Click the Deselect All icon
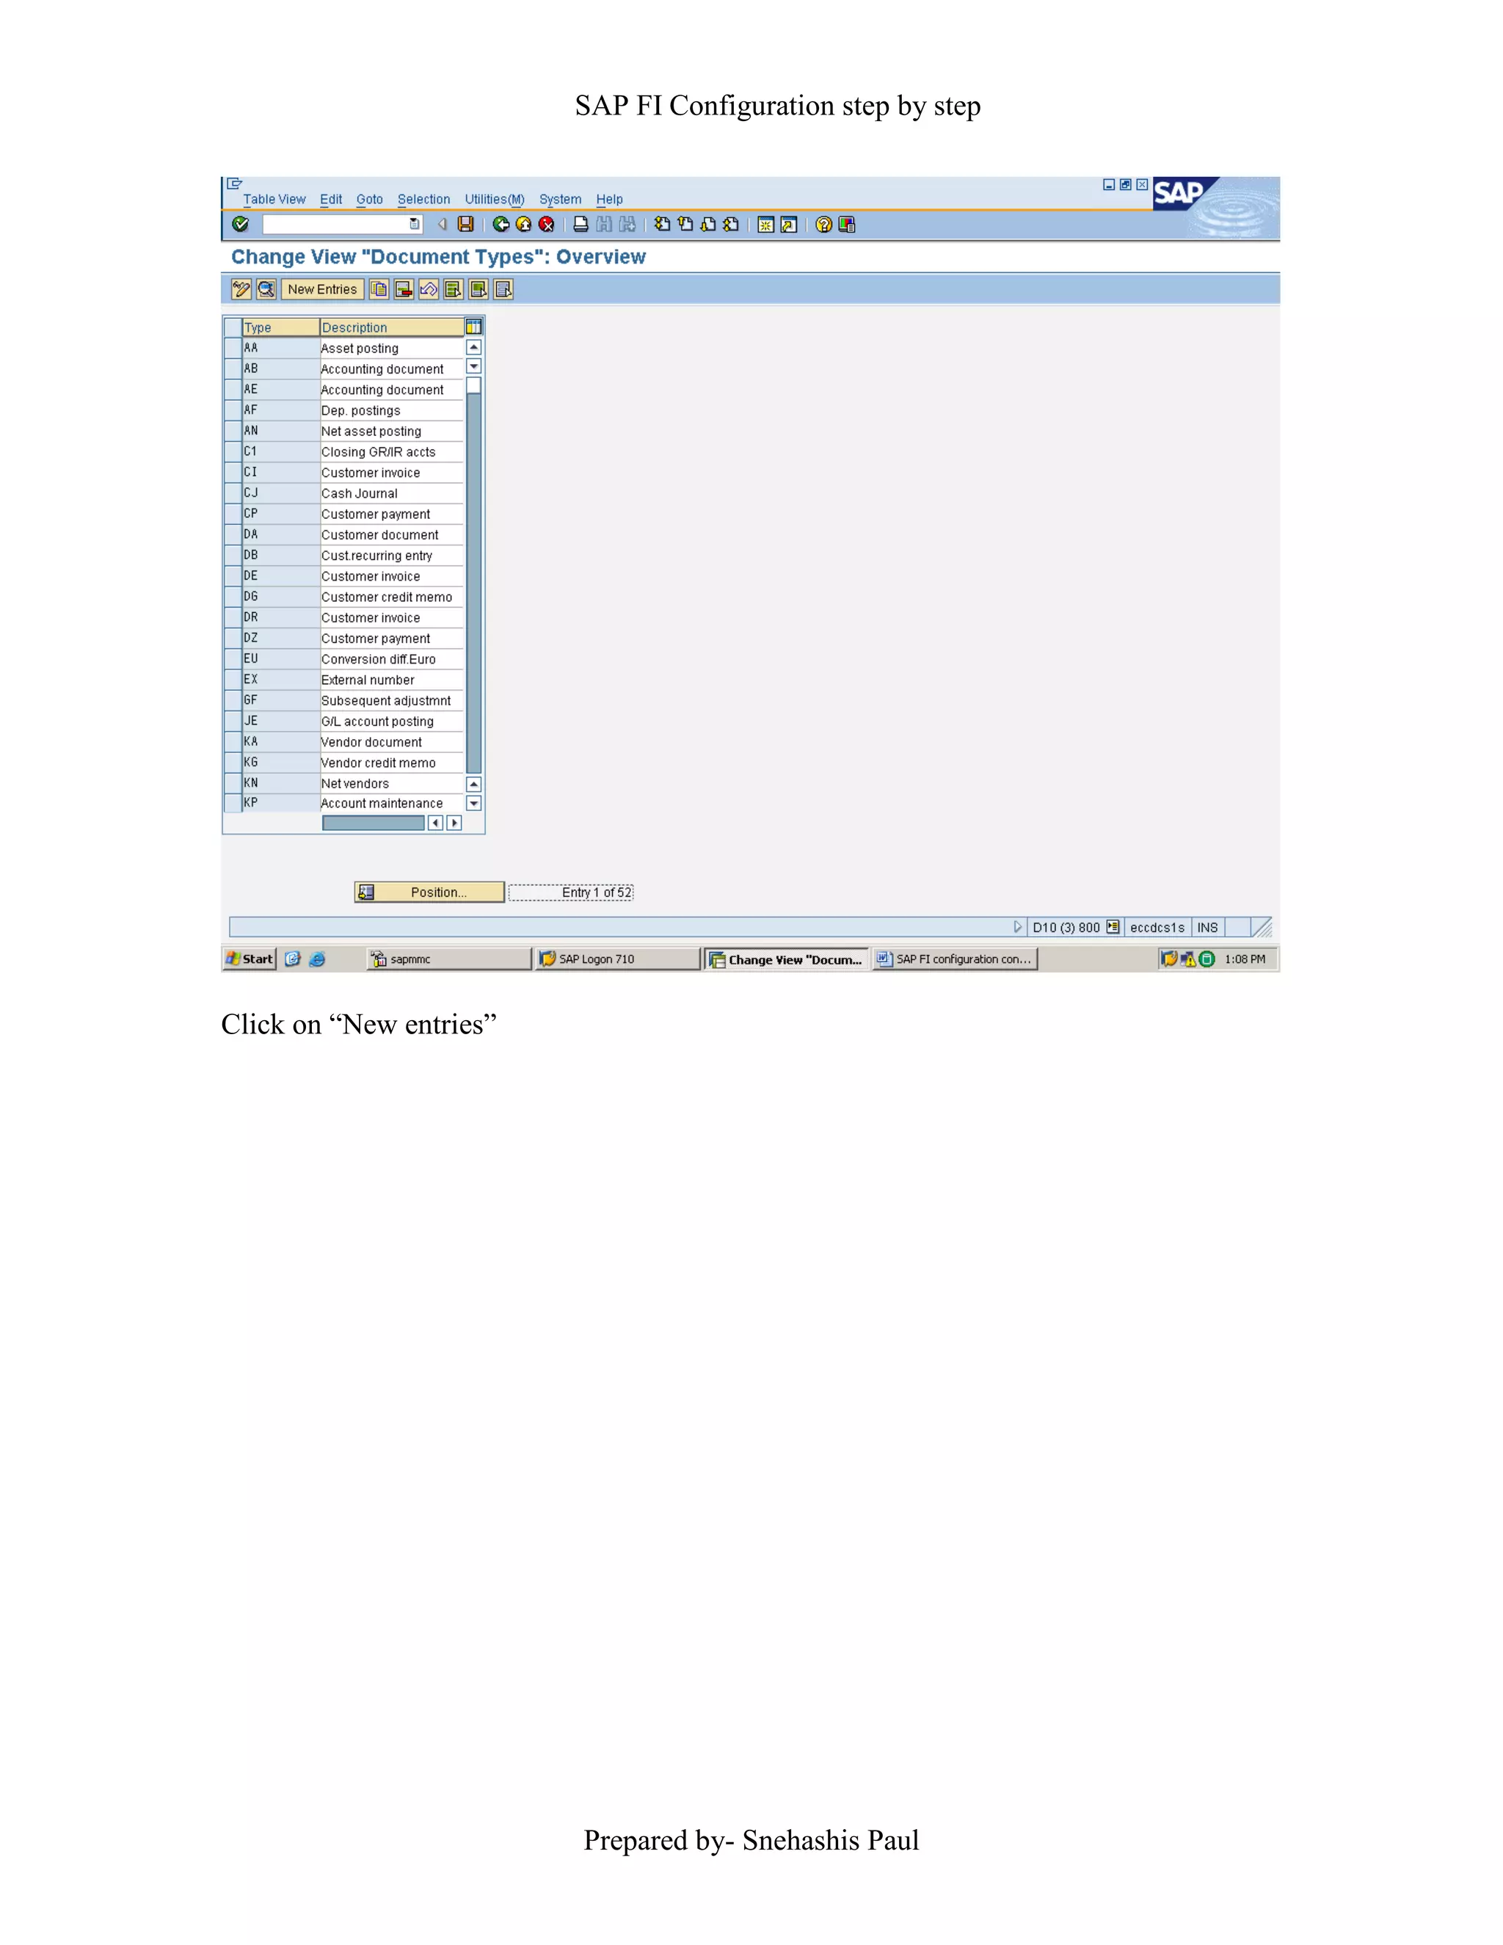The image size is (1503, 1945). coord(503,289)
